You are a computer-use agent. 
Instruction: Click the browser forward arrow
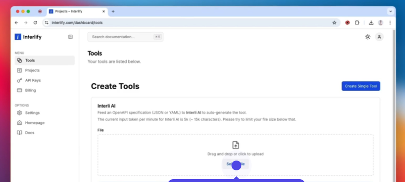(26, 23)
